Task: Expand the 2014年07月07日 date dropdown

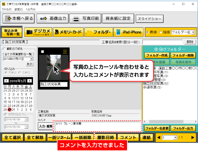Action: (31, 59)
